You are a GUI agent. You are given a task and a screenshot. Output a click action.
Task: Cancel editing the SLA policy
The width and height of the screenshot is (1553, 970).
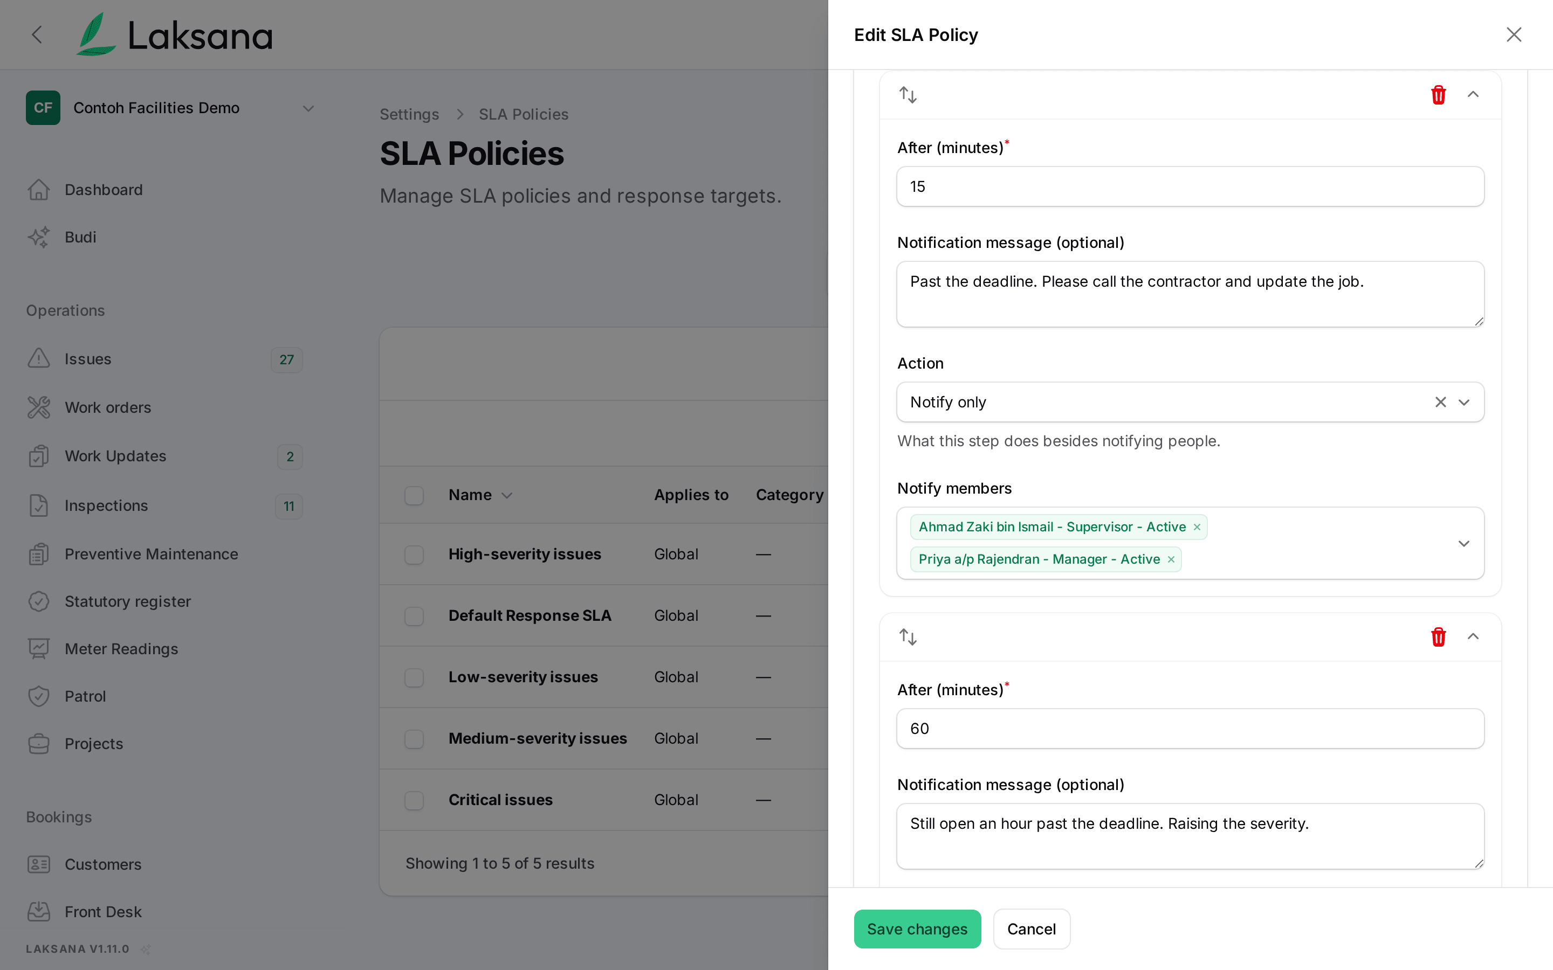[1031, 929]
